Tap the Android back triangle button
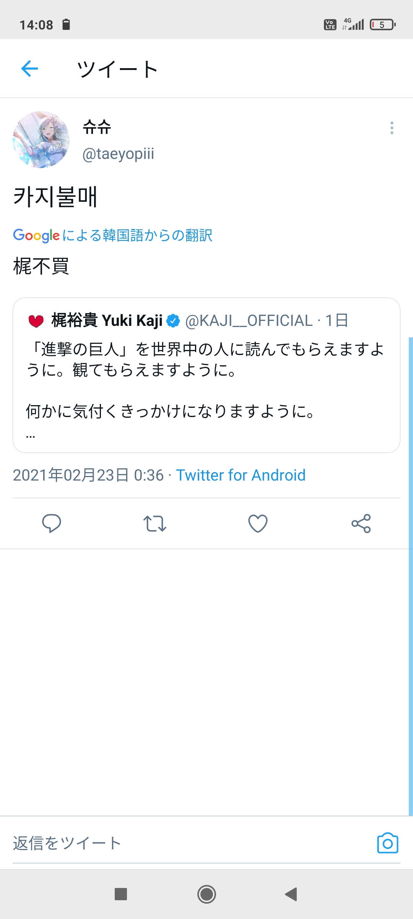 (x=291, y=894)
